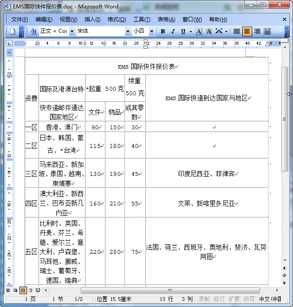Click the cell 印度尼西亚、菲律宾

coord(207,173)
